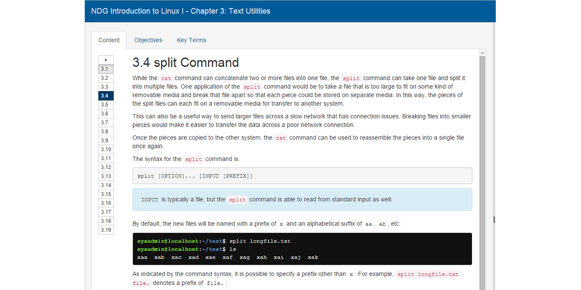Open the Key Terms tab

[x=191, y=40]
